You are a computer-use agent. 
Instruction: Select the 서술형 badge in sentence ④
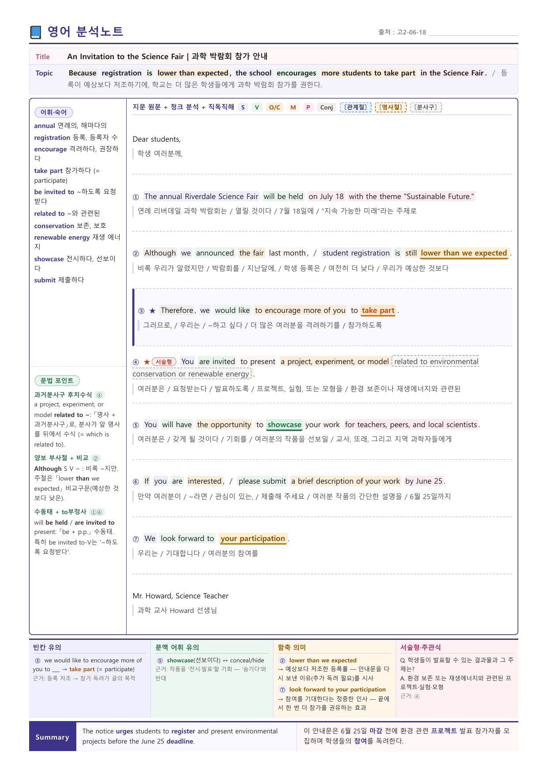point(164,362)
